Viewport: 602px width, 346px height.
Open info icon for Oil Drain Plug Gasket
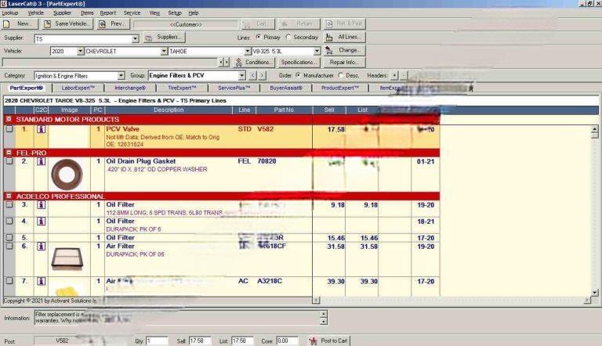click(x=41, y=161)
